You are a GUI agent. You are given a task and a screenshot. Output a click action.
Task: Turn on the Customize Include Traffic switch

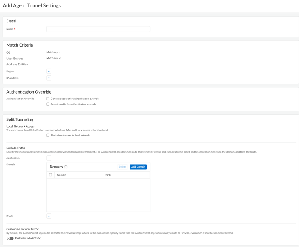coord(10,238)
